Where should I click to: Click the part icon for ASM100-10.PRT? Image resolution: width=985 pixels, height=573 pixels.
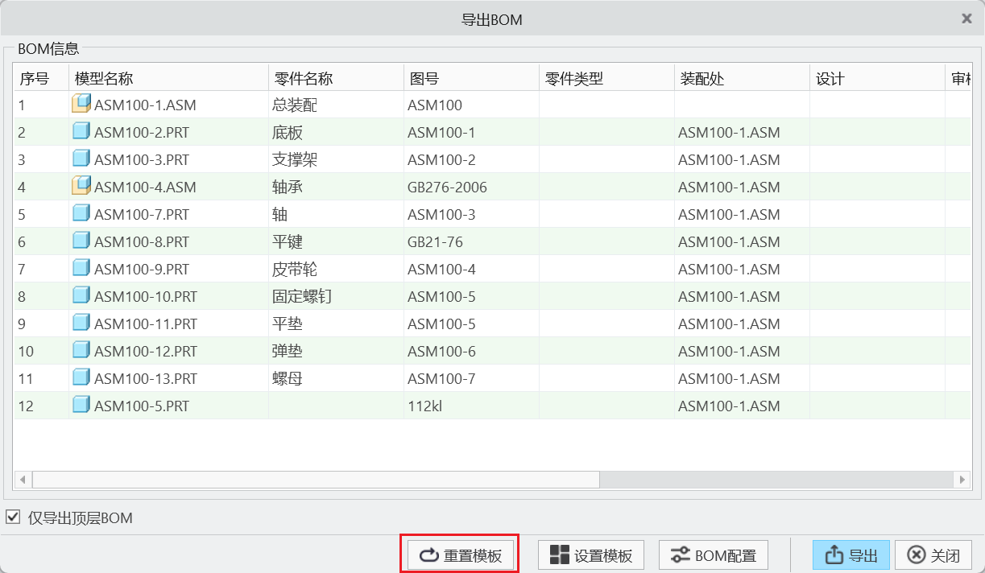pyautogui.click(x=81, y=295)
